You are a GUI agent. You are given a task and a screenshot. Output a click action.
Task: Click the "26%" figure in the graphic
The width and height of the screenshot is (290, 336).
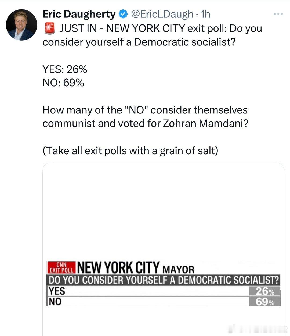click(265, 291)
